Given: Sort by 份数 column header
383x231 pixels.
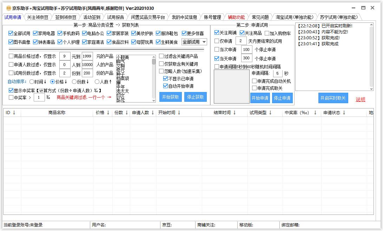Looking at the screenshot, I should click(x=121, y=113).
